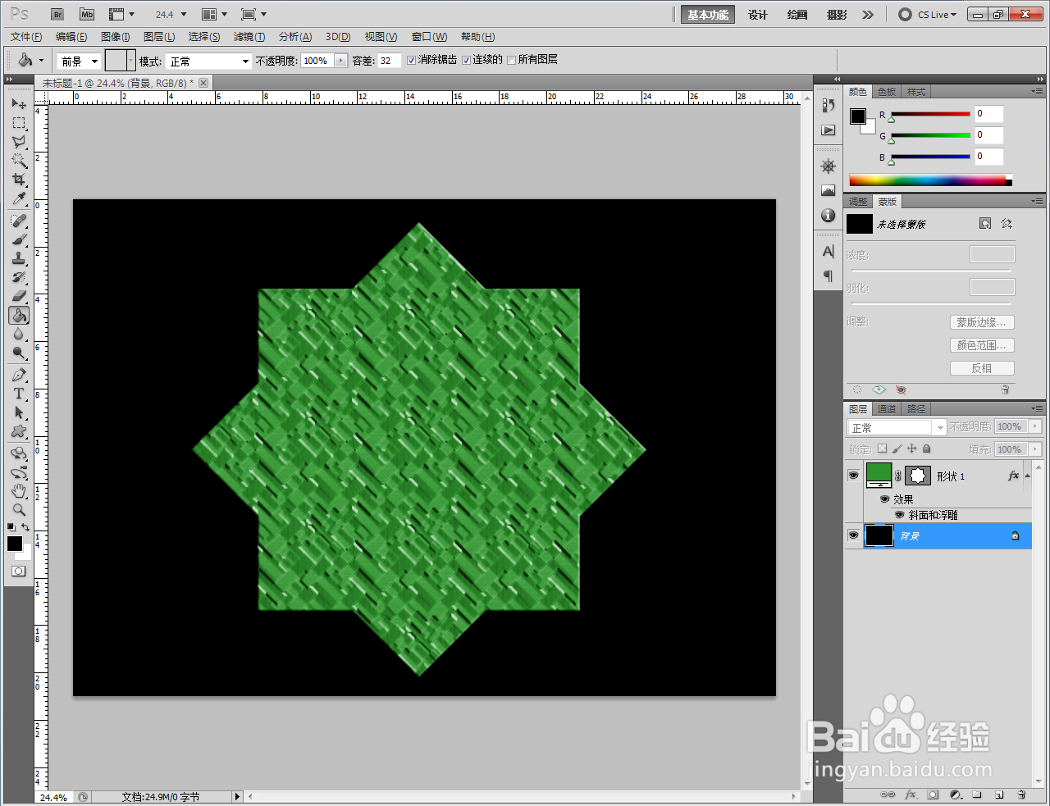Open the Info panel icon
Viewport: 1050px width, 806px height.
click(x=829, y=216)
